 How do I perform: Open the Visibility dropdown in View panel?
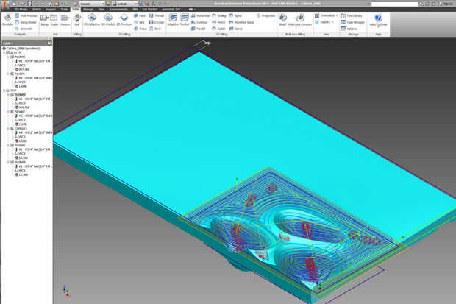(324, 22)
